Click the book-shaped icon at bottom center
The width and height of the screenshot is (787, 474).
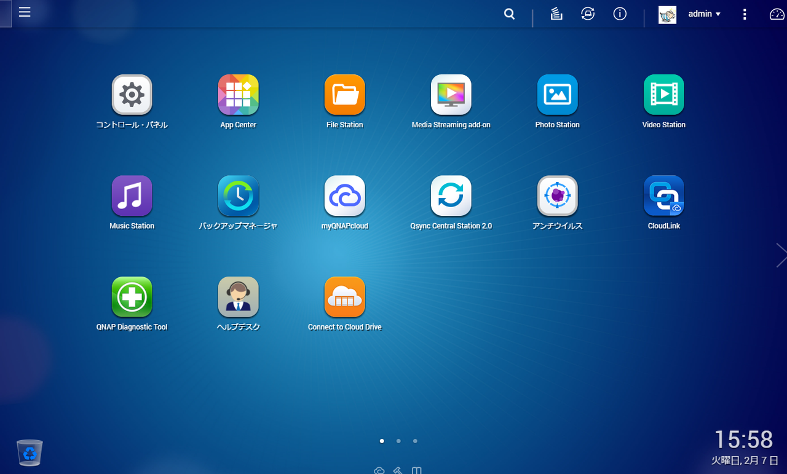point(416,470)
